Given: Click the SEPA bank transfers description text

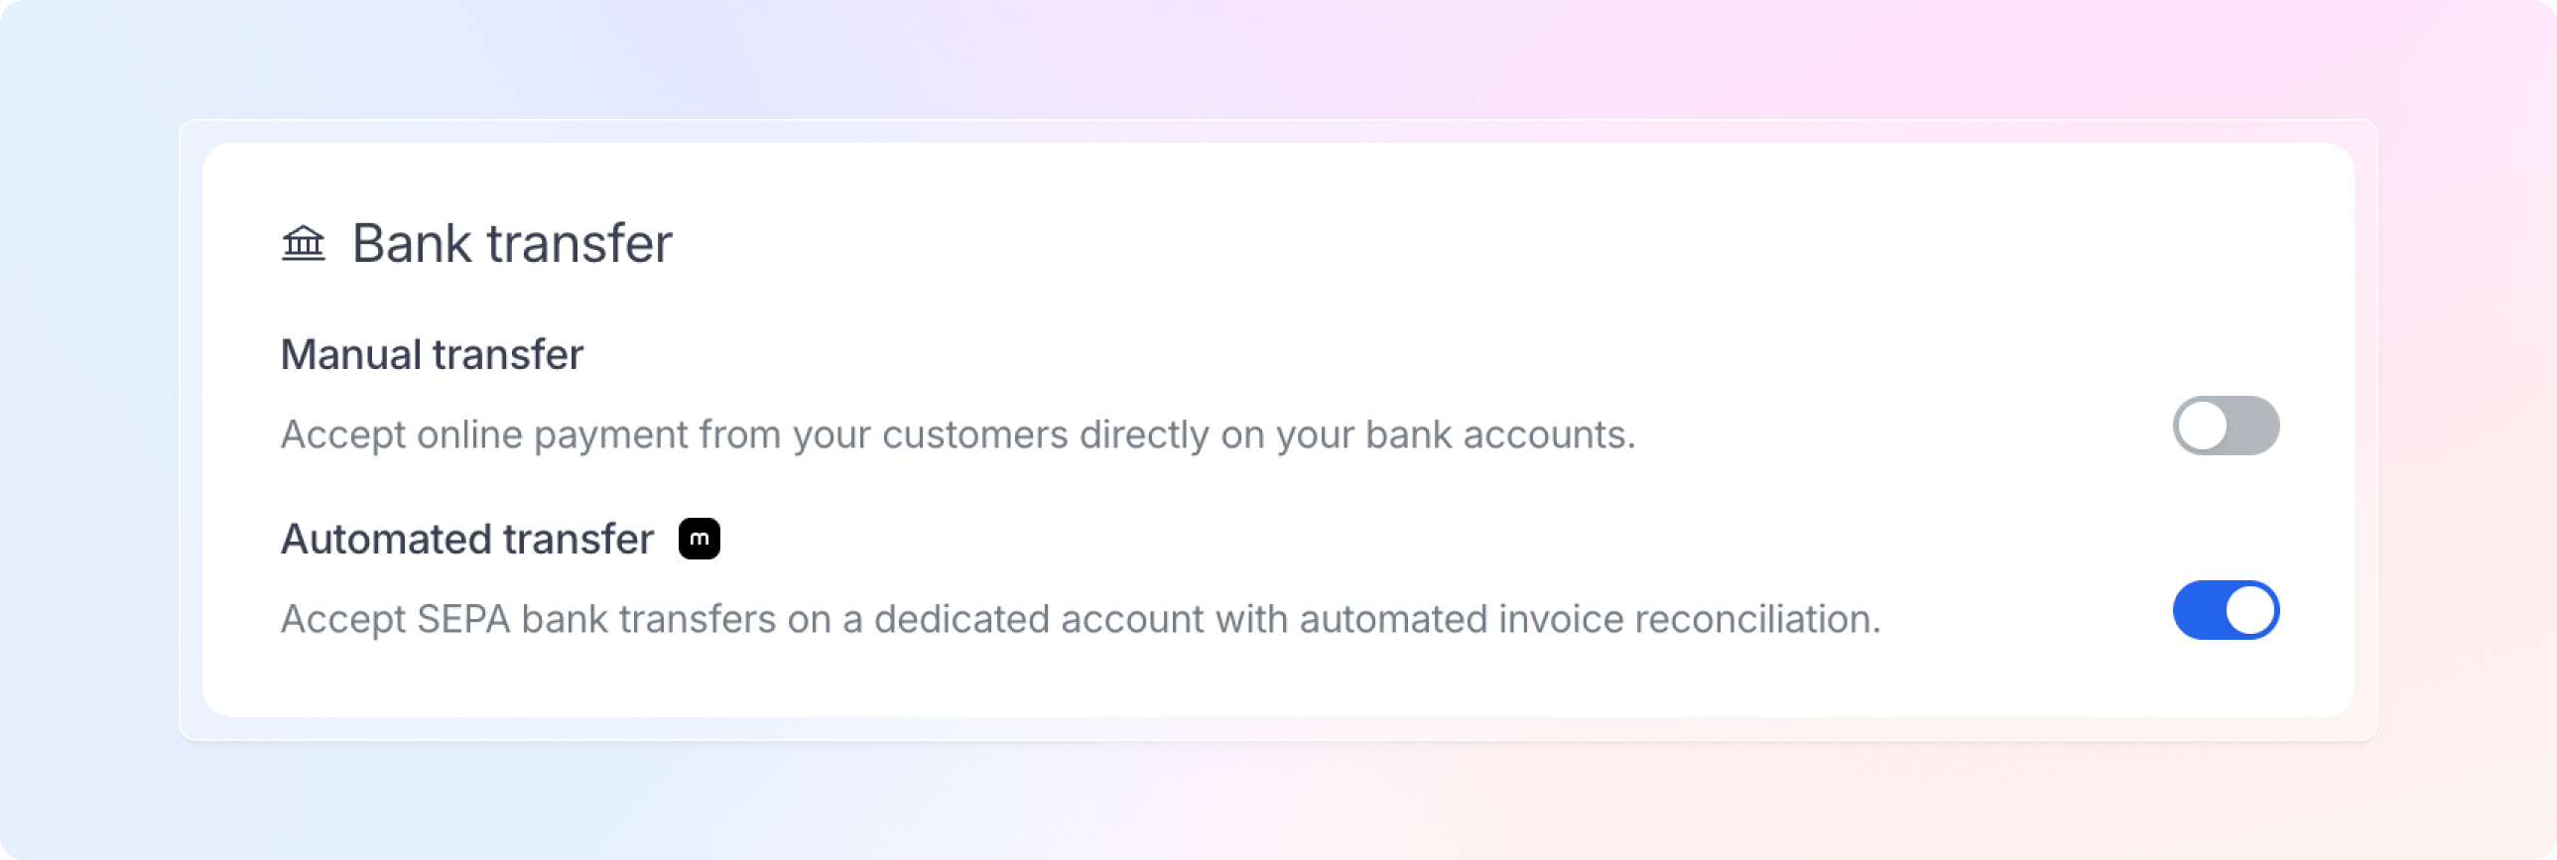Looking at the screenshot, I should click(x=1081, y=619).
